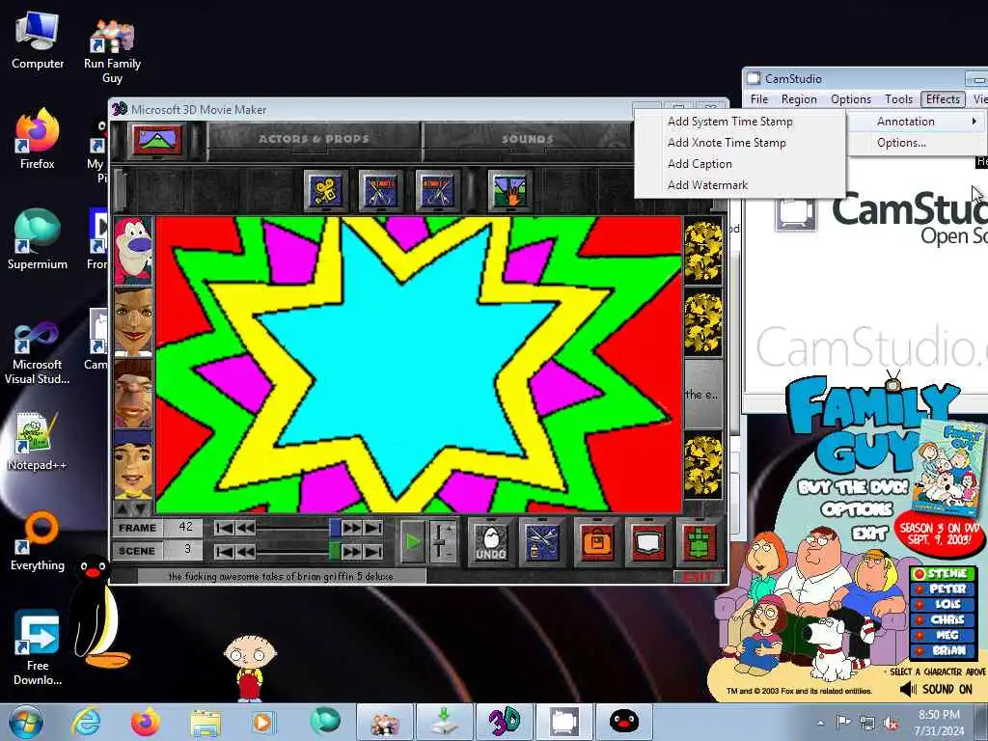Choose Options... in Effects menu
The width and height of the screenshot is (988, 741).
point(918,143)
